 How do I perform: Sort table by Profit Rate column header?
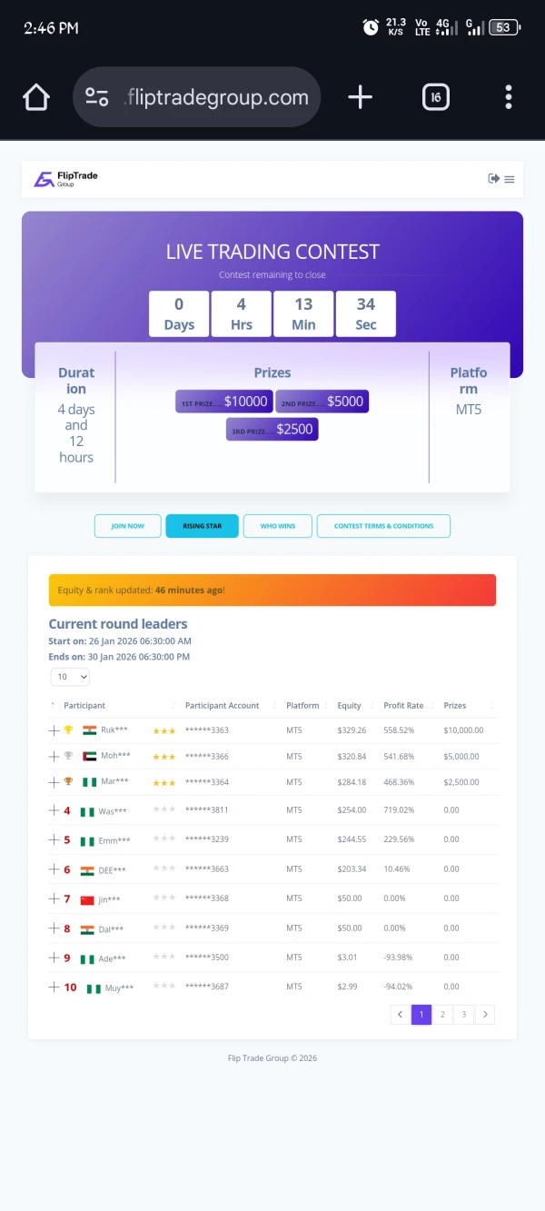point(403,705)
